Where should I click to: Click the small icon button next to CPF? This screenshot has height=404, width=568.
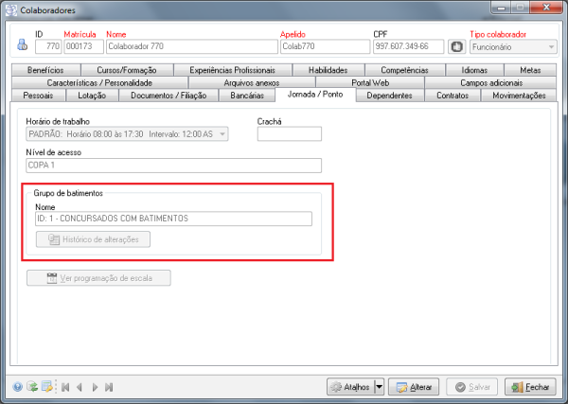point(454,46)
